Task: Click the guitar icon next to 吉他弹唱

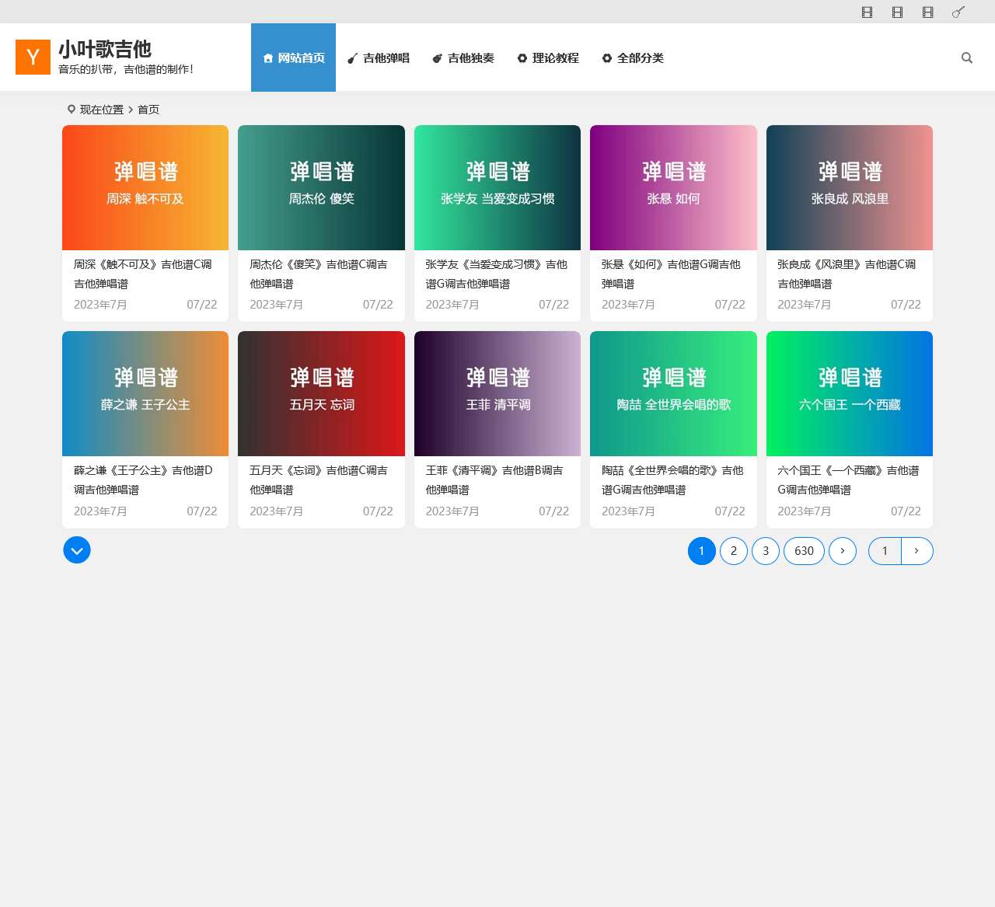Action: click(351, 58)
